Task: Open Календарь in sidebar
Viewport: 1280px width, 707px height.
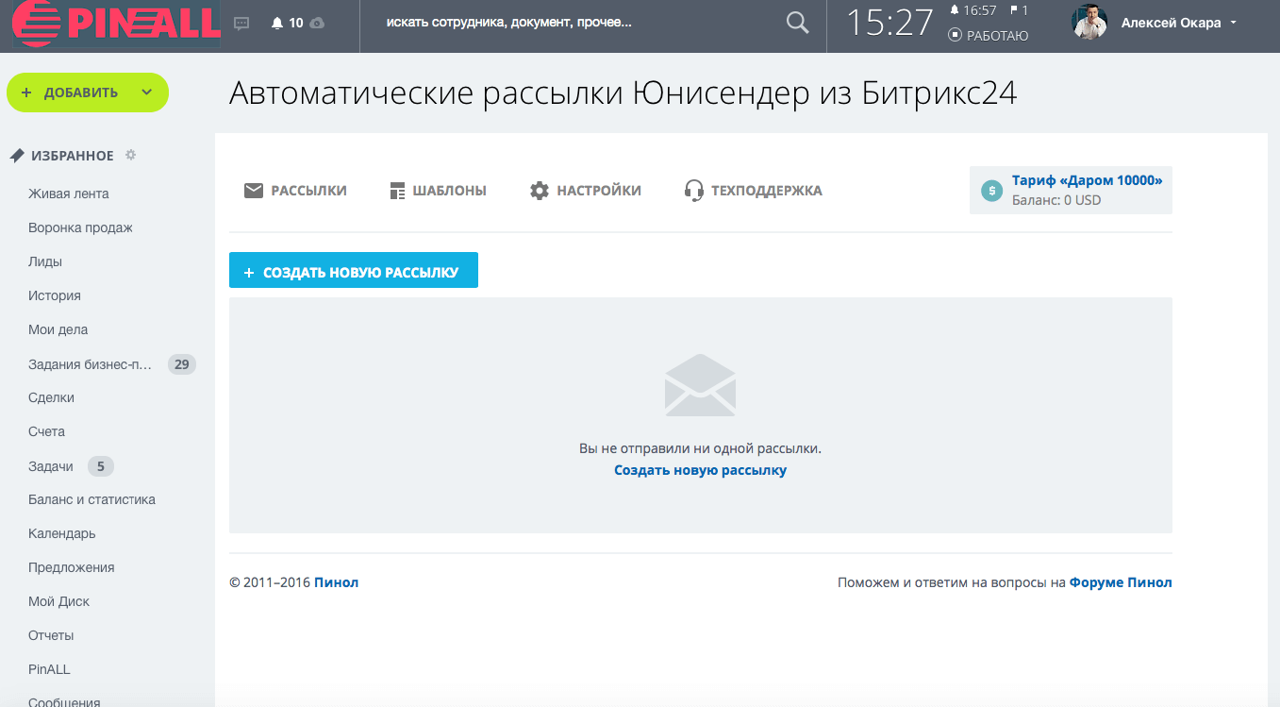Action: click(x=62, y=533)
